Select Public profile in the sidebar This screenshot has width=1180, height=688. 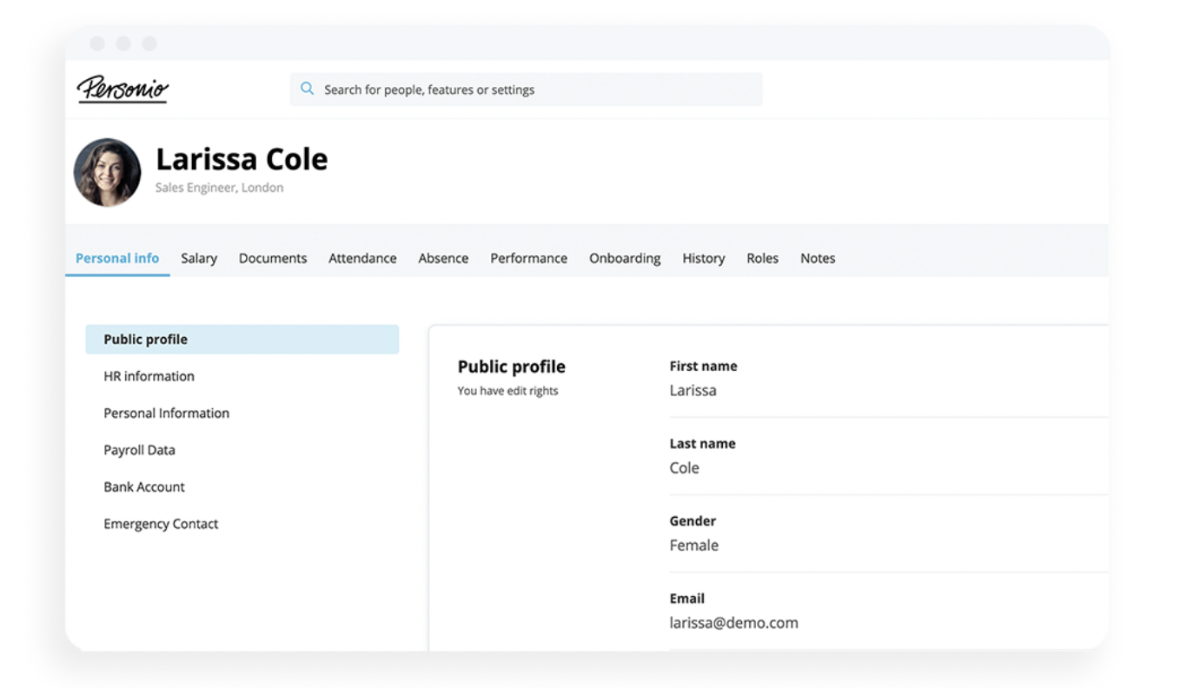click(145, 339)
